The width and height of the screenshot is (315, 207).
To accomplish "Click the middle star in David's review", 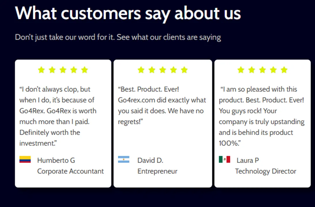I will tap(163, 70).
